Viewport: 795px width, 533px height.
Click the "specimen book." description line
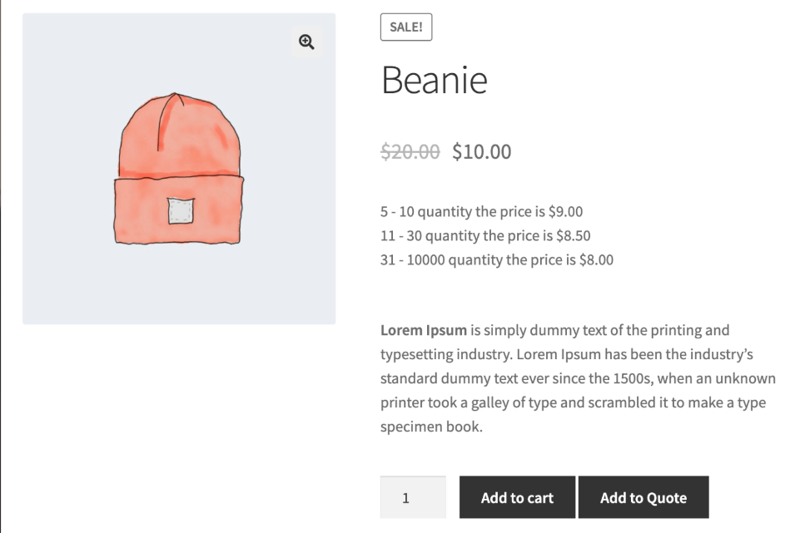[431, 427]
